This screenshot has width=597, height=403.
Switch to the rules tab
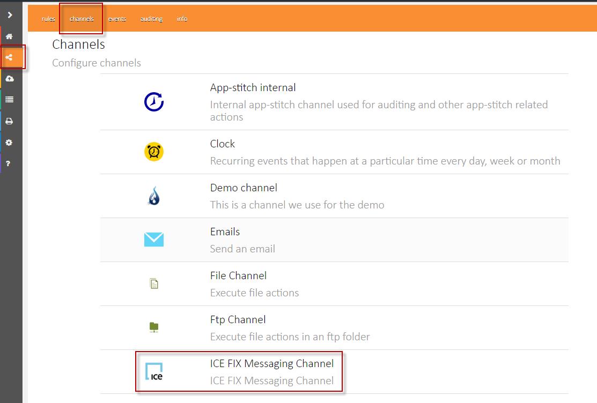click(48, 19)
